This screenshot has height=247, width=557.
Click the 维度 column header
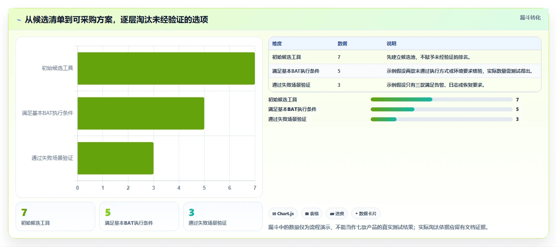277,44
